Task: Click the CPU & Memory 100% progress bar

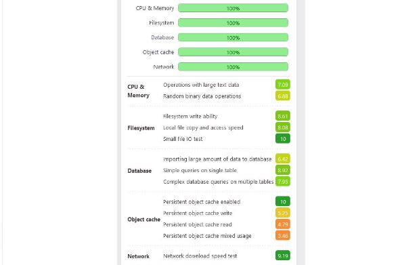Action: [x=233, y=8]
